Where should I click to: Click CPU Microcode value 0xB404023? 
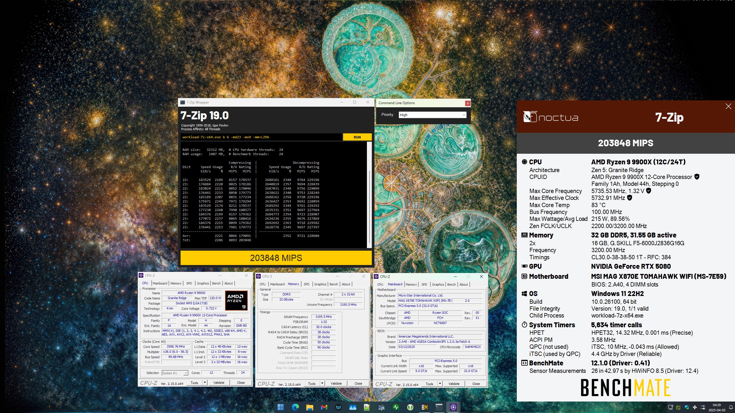point(473,347)
